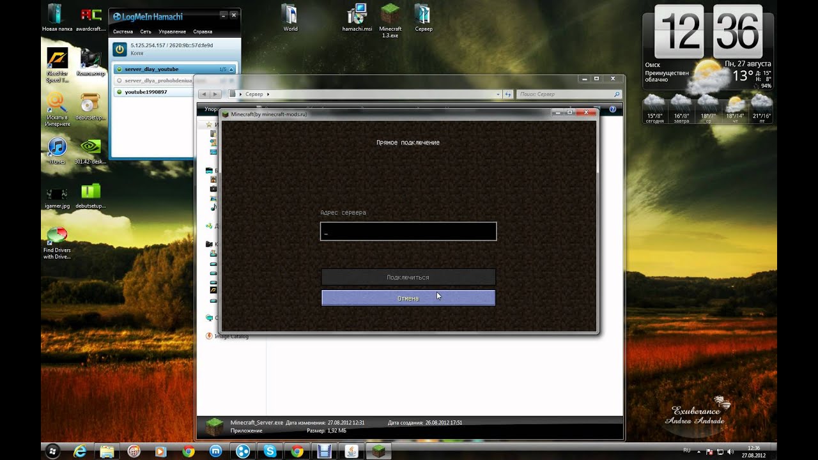Click the Minecraft window title bar text
Viewport: 818px width, 460px height.
click(268, 114)
